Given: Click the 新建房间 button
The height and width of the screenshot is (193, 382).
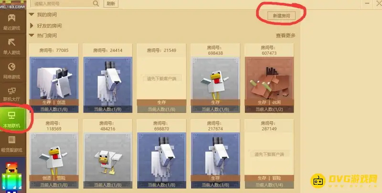Looking at the screenshot, I should click(x=281, y=16).
